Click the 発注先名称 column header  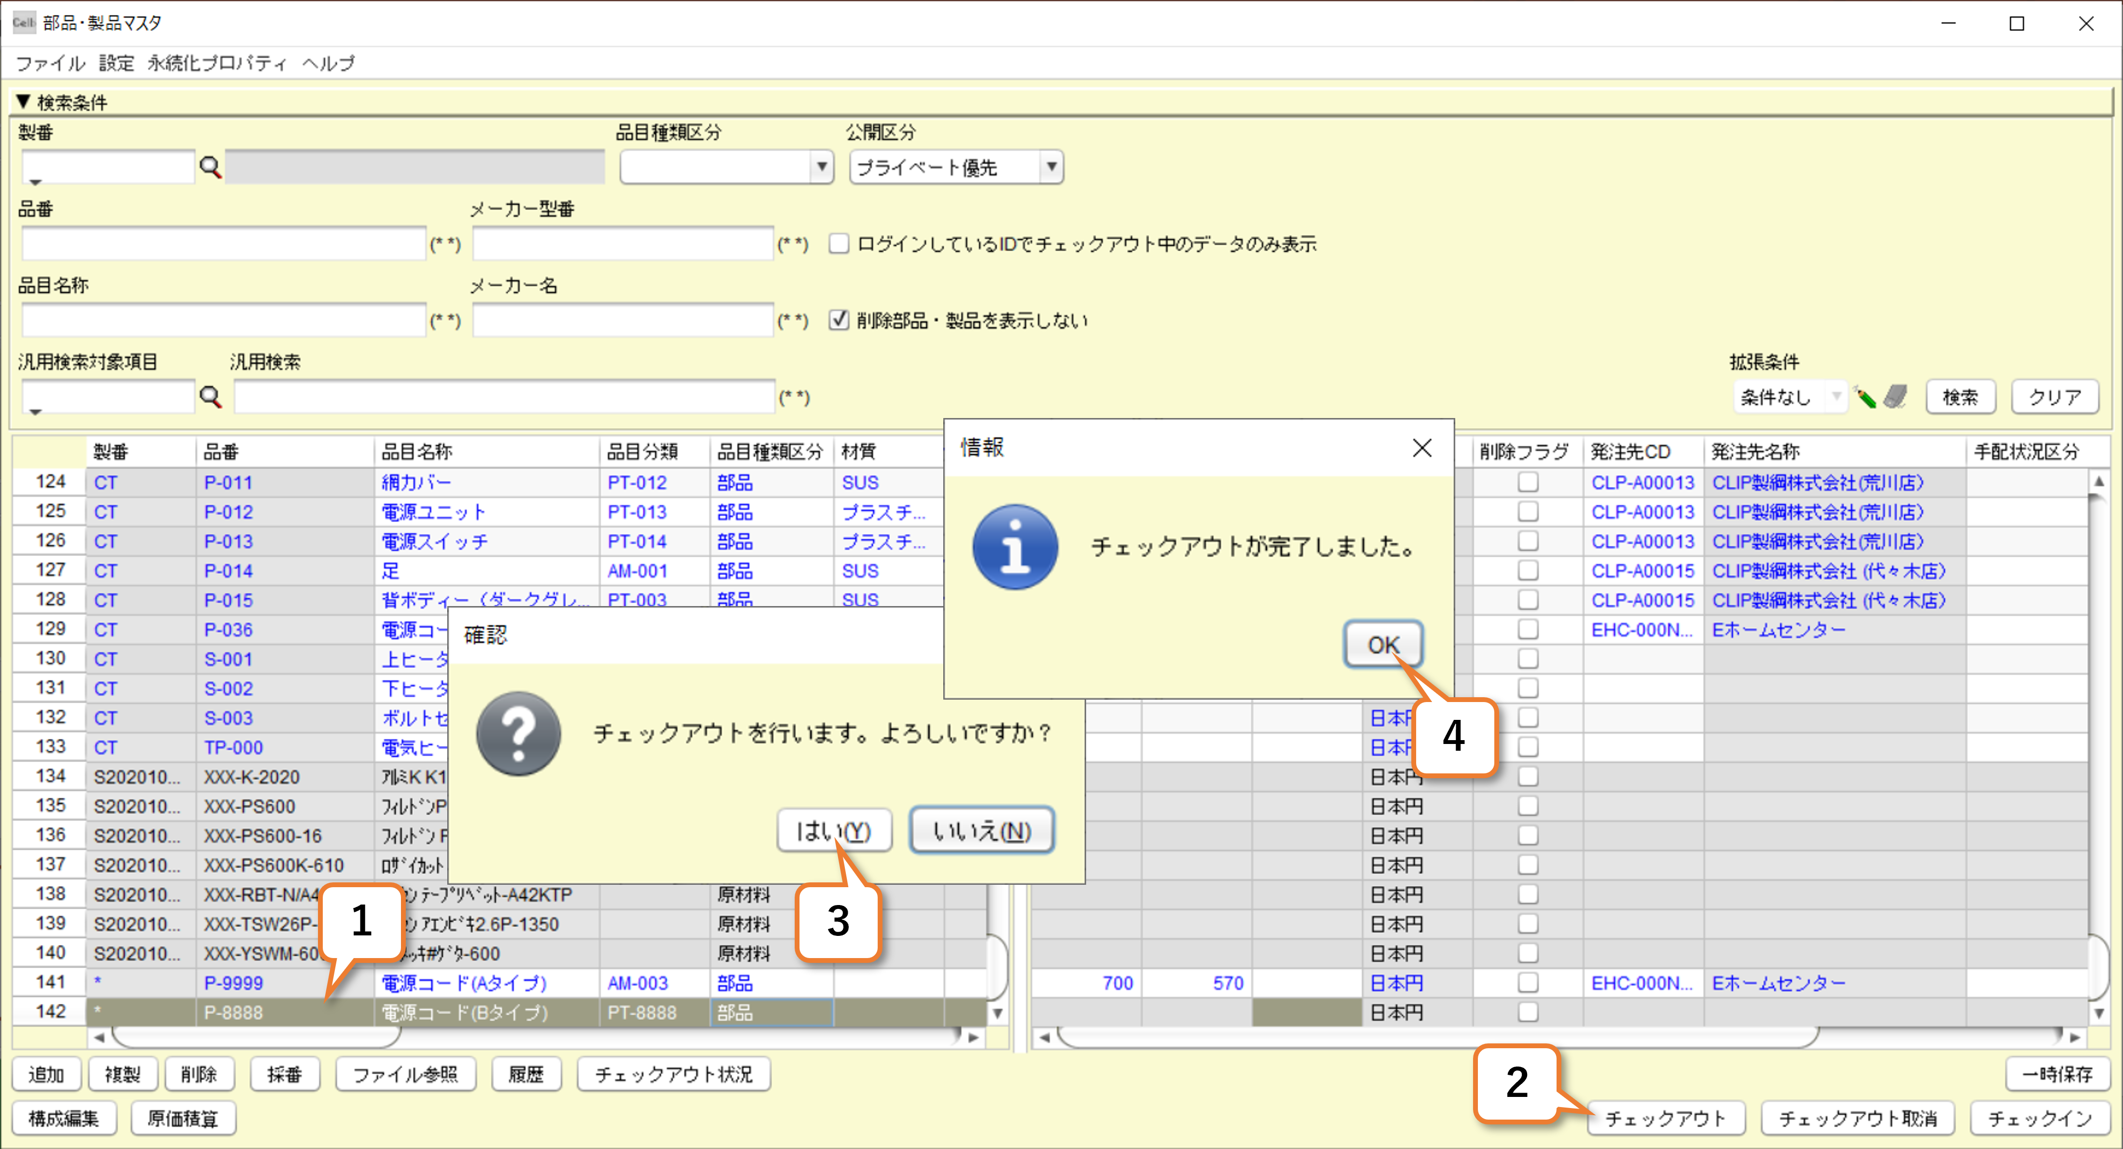[1834, 451]
